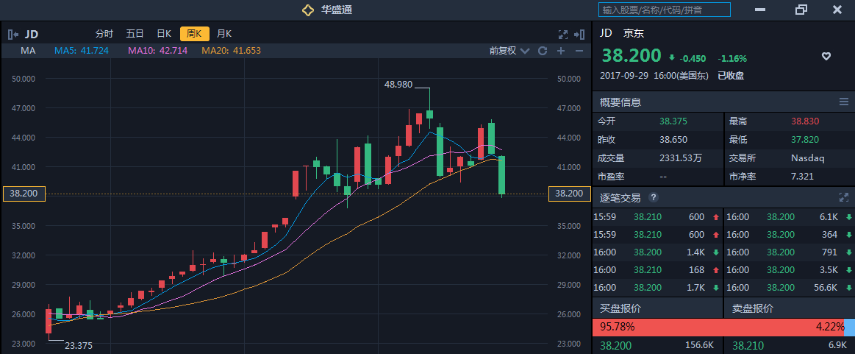Viewport: 855px width, 354px height.
Task: Expand the chart to fullscreen
Action: tap(563, 34)
